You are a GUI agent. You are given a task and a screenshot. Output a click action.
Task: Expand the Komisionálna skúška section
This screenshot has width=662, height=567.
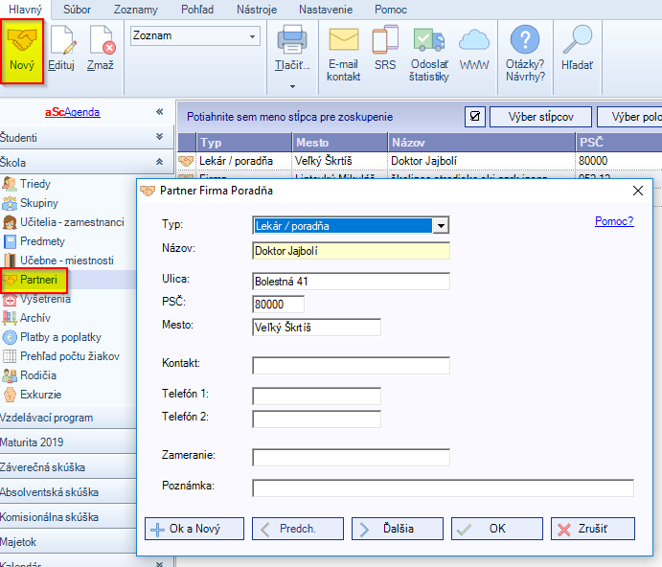[x=68, y=517]
